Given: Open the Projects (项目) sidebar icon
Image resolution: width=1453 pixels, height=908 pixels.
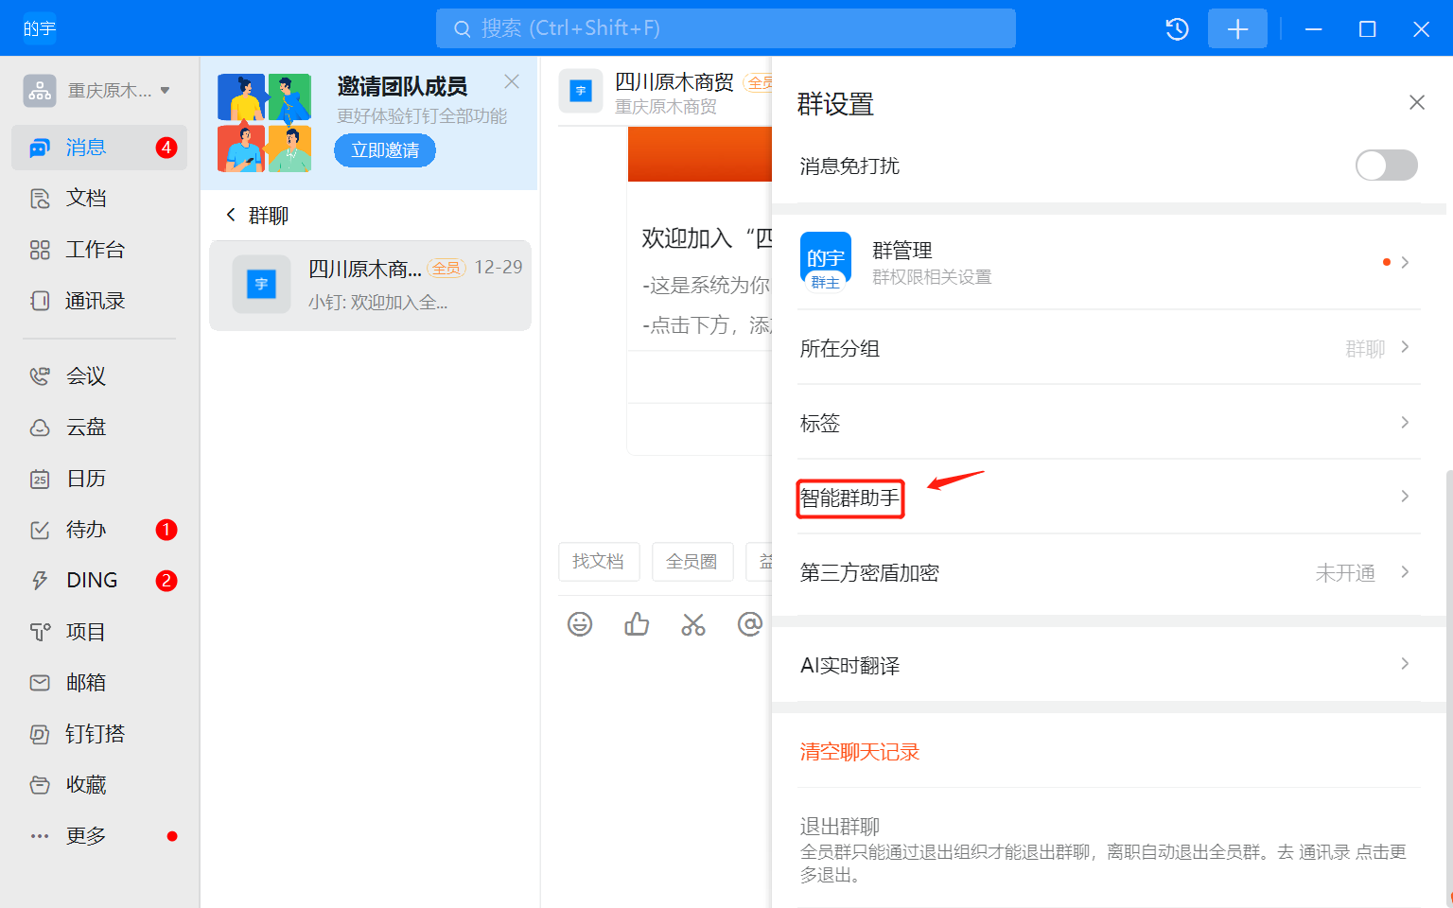Looking at the screenshot, I should 40,632.
